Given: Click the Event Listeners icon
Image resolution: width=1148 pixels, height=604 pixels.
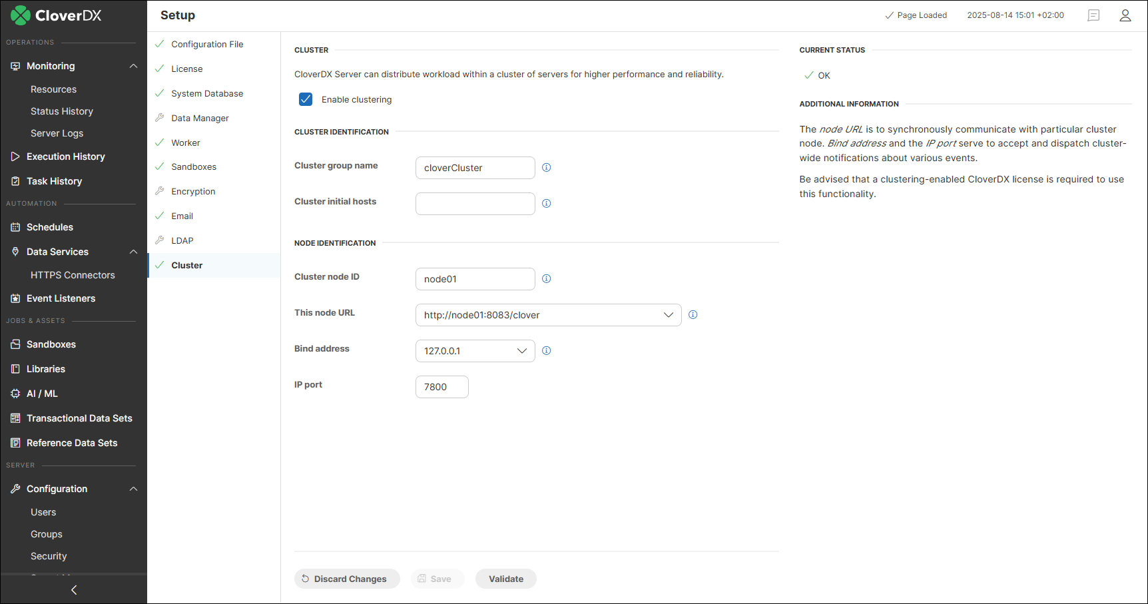Looking at the screenshot, I should [x=15, y=298].
